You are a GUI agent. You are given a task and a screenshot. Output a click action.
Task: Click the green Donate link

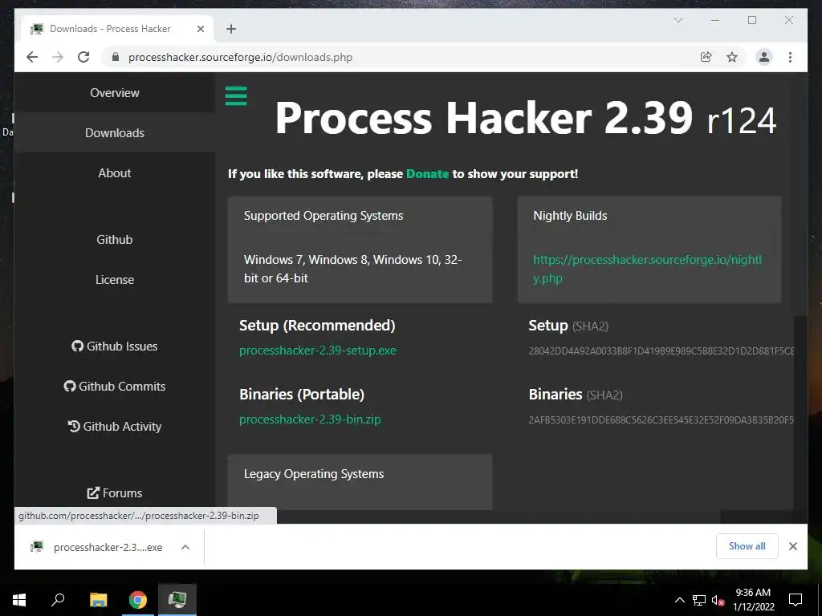(x=427, y=174)
